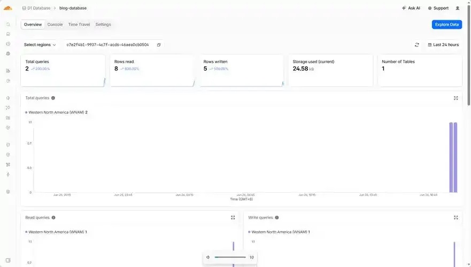Screen dimensions: 471x267
Task: Click the Explore Data button
Action: 446,25
